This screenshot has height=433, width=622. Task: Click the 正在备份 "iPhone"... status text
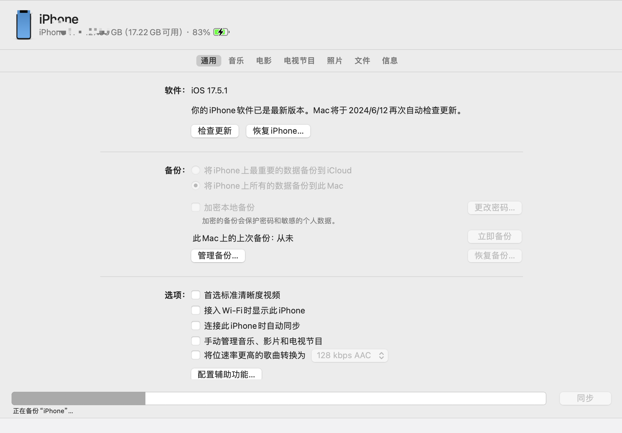pyautogui.click(x=43, y=411)
